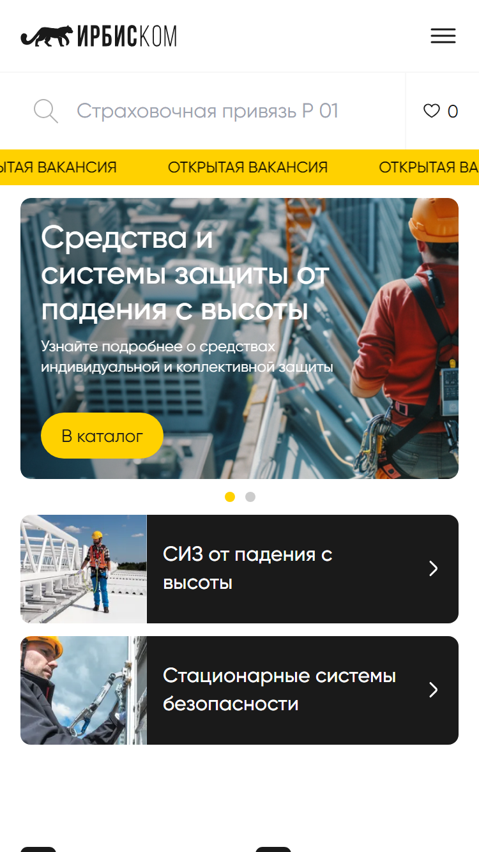Click the middle ОТКРЫТАЯ ВАКАНСИЯ ticker text

click(x=248, y=167)
